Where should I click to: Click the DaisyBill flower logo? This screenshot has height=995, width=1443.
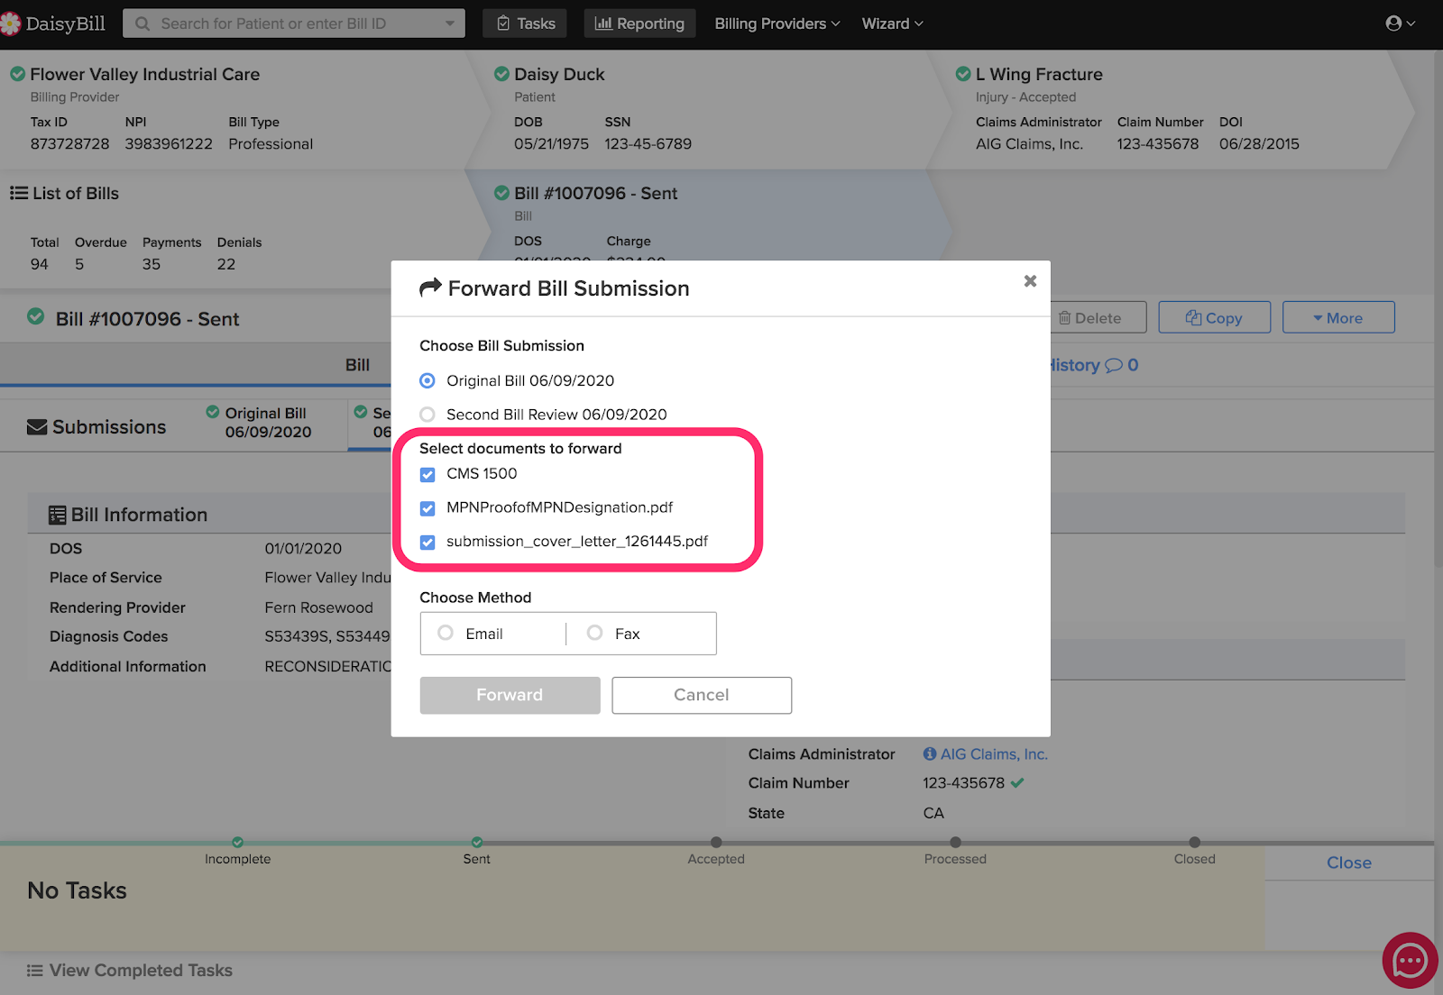pyautogui.click(x=10, y=23)
